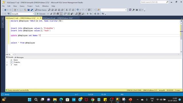Select the Praketha cell in results

[x=17, y=62]
